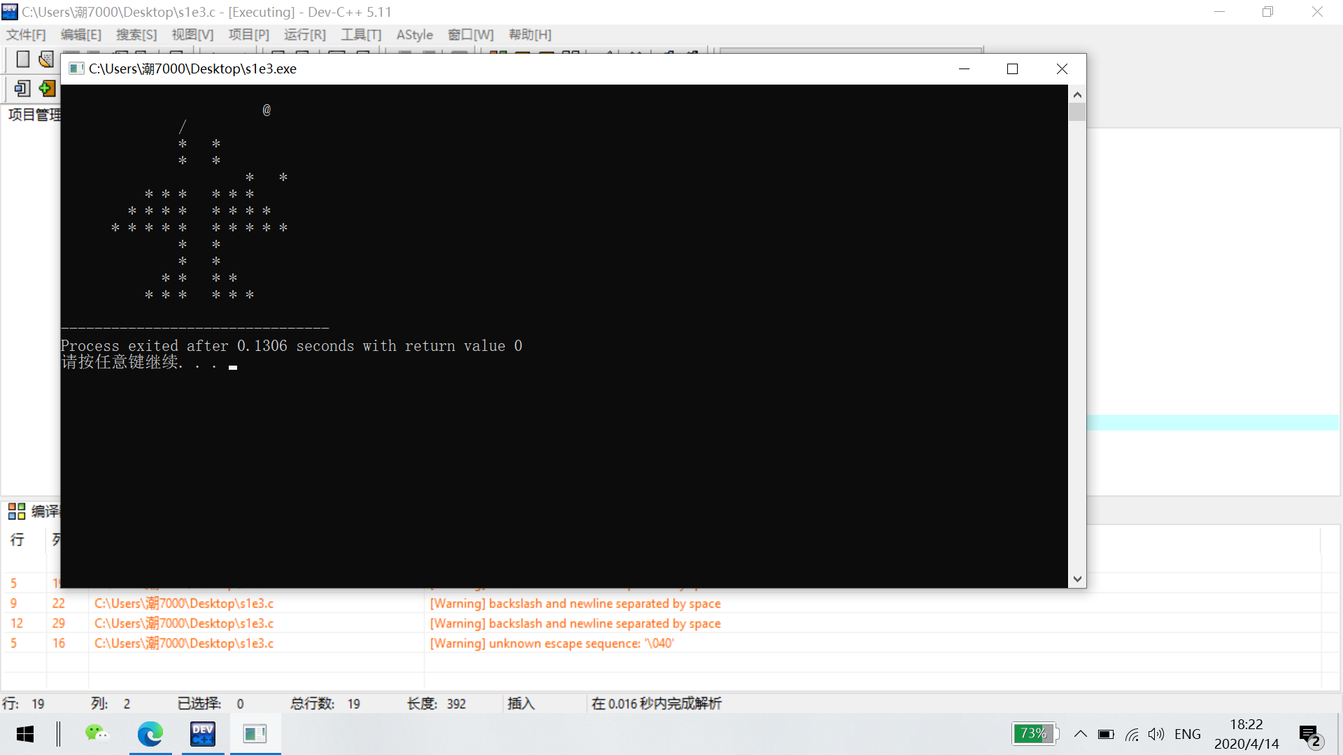
Task: Open the AStyle menu
Action: (x=415, y=35)
